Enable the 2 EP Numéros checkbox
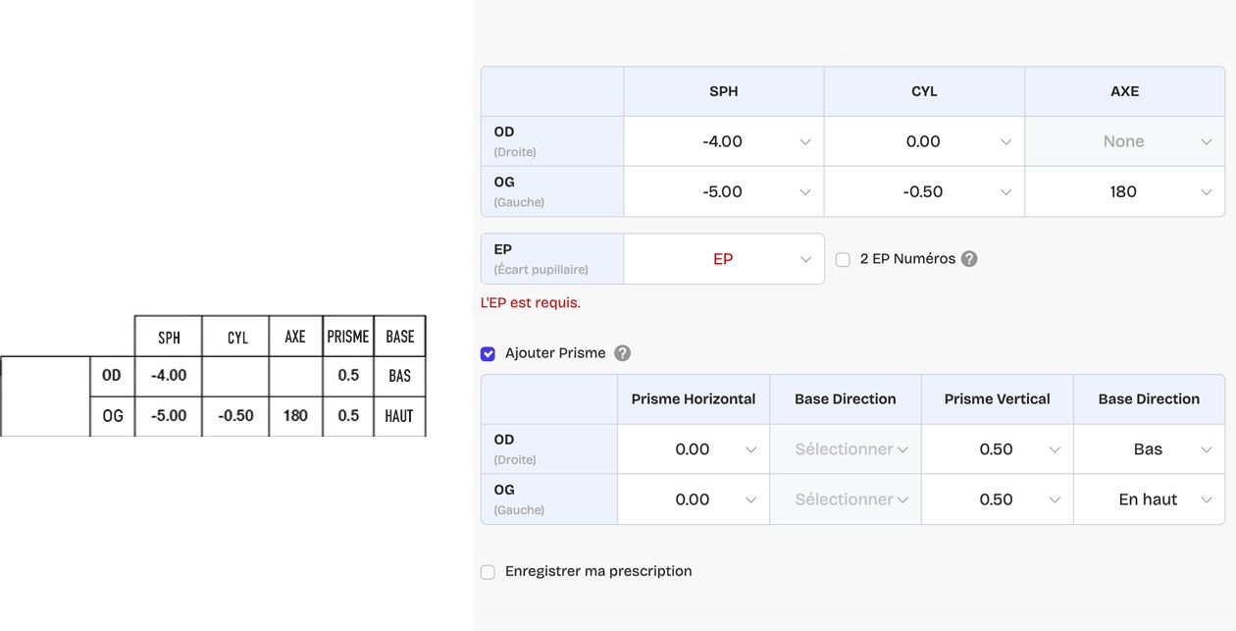The width and height of the screenshot is (1236, 631). click(x=843, y=260)
